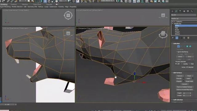Click the Mirror tool icon

tap(118, 1)
